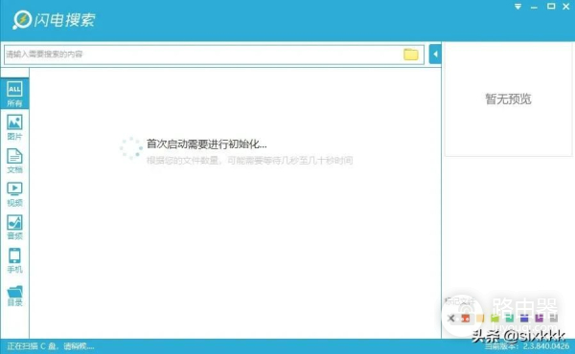The height and width of the screenshot is (354, 575).
Task: Click the wait-time hint text under initialization
Action: 250,161
